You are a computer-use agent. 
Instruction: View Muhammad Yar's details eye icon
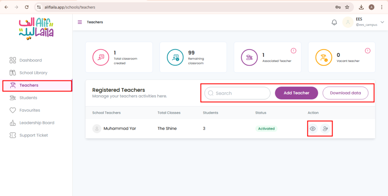point(313,129)
